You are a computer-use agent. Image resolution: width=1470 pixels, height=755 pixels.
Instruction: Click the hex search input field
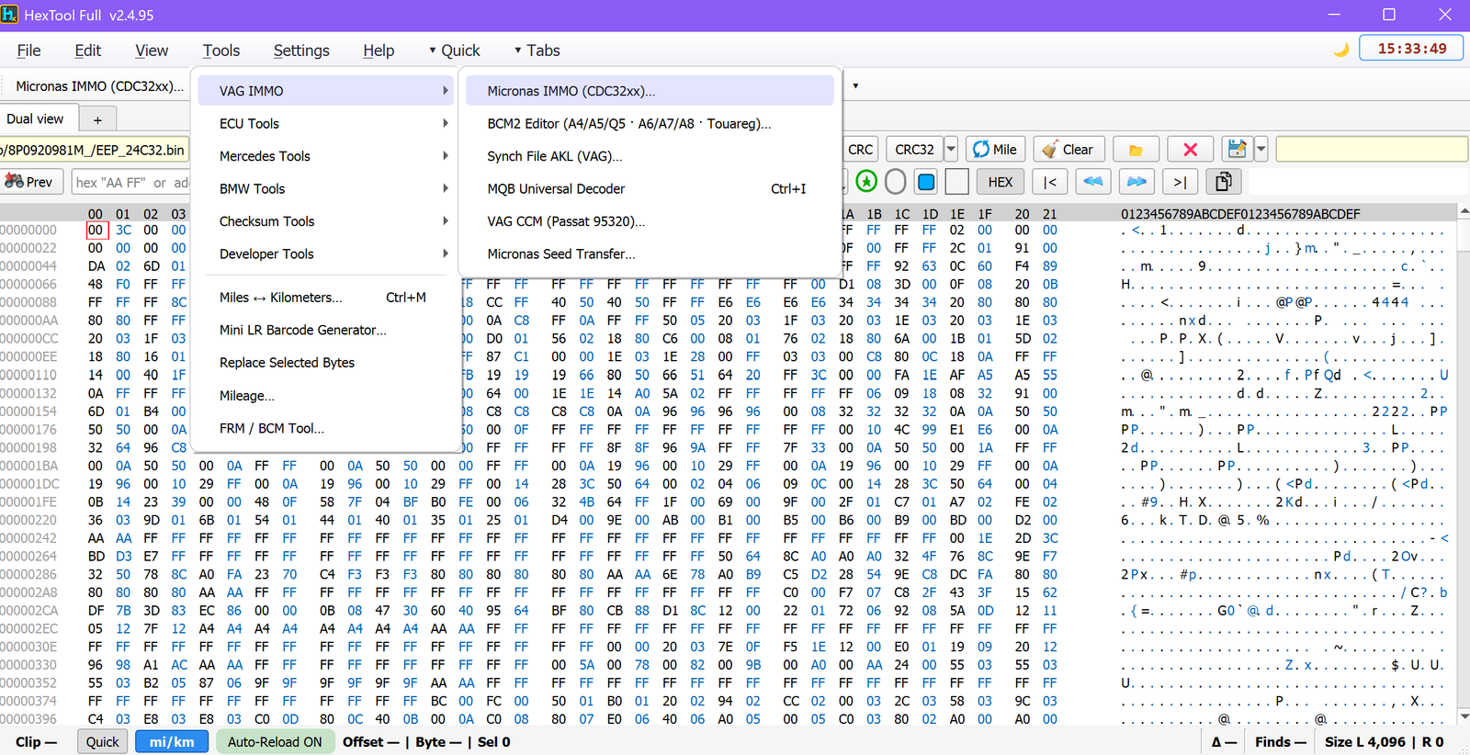pos(130,182)
